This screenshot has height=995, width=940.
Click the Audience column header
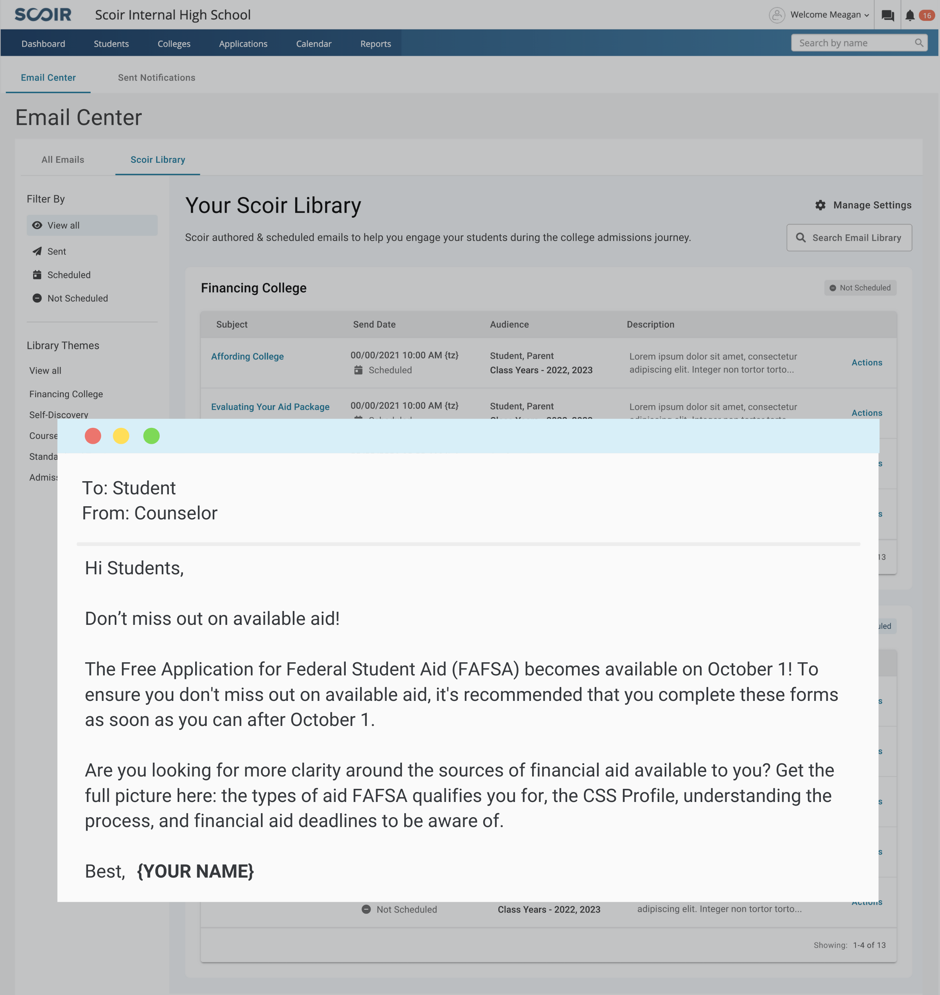click(x=509, y=324)
